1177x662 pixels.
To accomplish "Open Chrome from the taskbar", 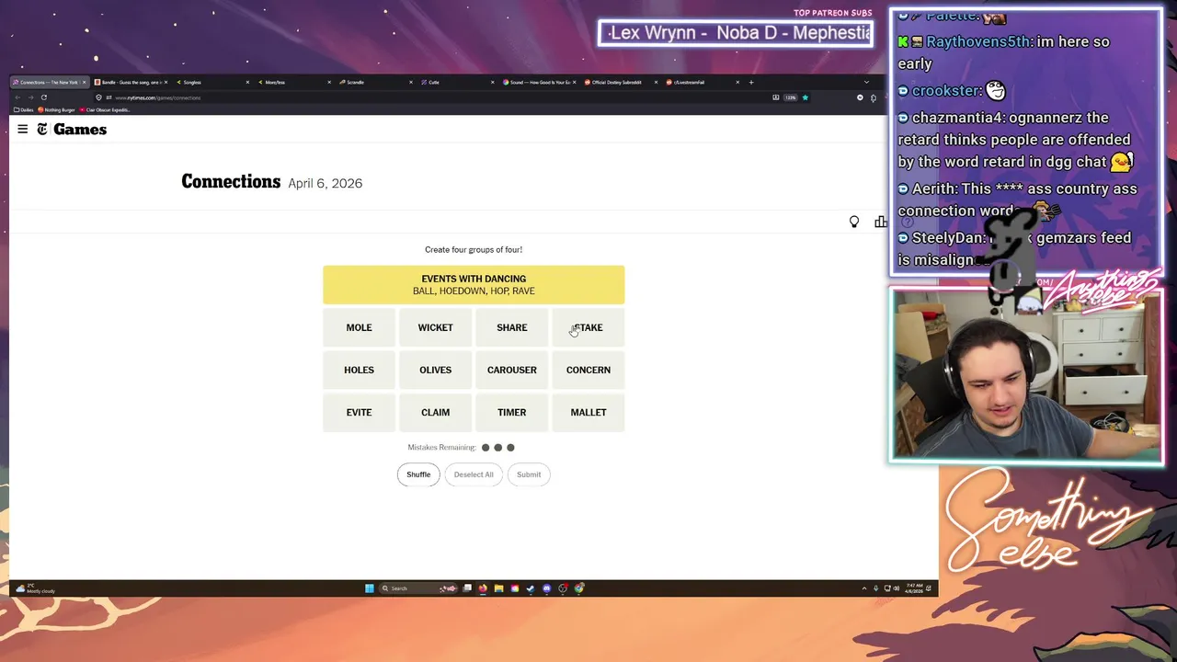I will coord(578,588).
